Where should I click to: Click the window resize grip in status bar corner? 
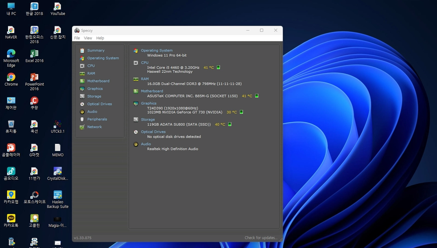click(281, 240)
